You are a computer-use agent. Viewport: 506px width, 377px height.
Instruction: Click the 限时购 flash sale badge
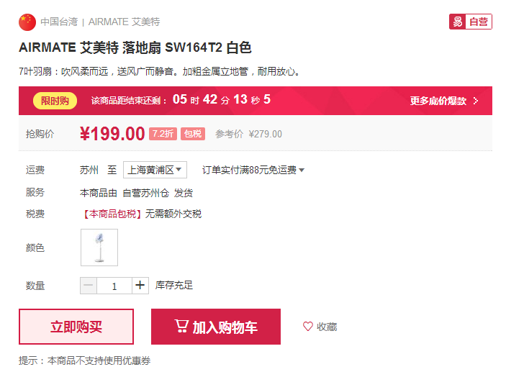(x=55, y=101)
